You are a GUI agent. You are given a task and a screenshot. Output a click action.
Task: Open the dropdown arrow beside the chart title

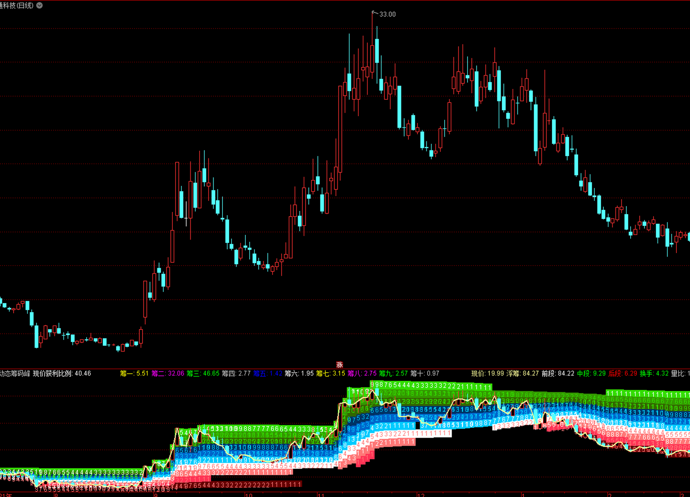39,5
